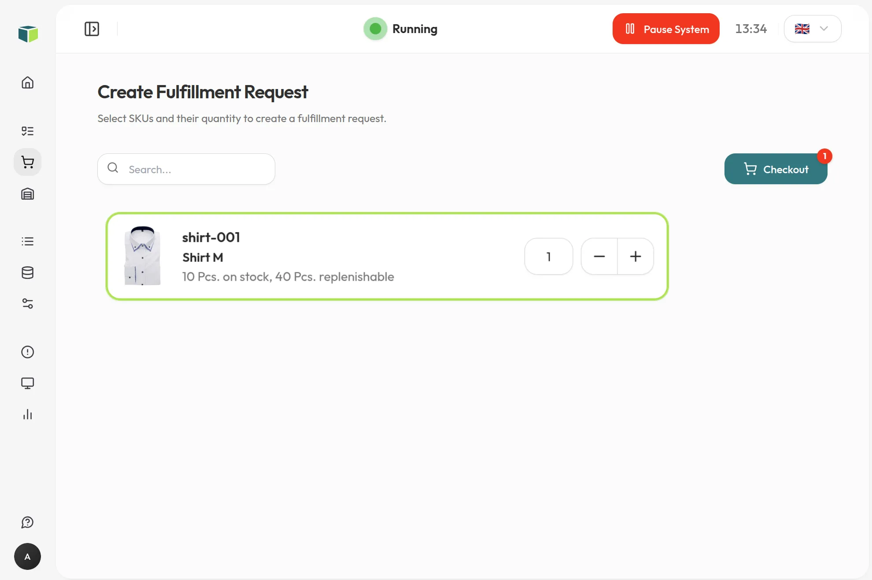
Task: Increase shirt-001 quantity with plus
Action: coord(636,257)
